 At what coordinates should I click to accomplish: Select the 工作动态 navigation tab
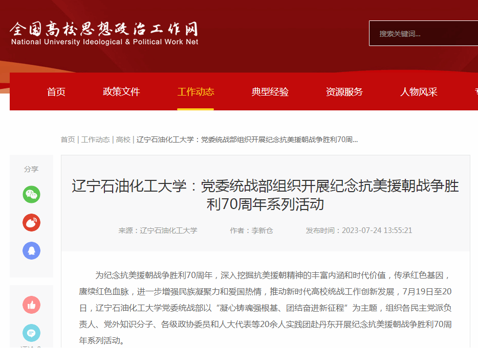[195, 92]
